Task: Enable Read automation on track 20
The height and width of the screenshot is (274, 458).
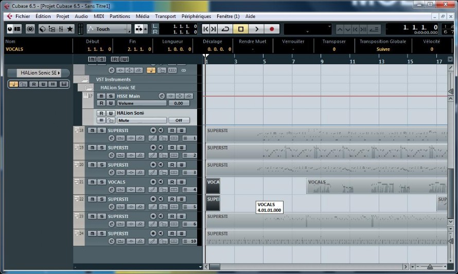Action: [x=172, y=165]
